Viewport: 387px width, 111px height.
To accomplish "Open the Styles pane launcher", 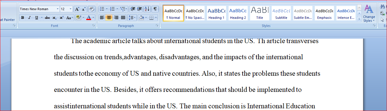I will pos(374,26).
